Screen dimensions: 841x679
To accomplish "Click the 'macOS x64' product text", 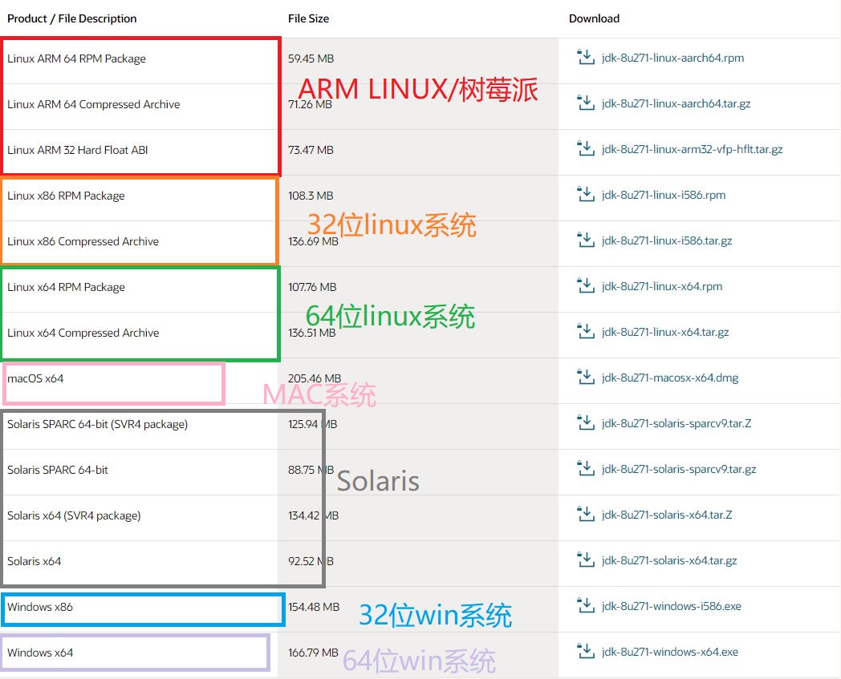I will (35, 378).
